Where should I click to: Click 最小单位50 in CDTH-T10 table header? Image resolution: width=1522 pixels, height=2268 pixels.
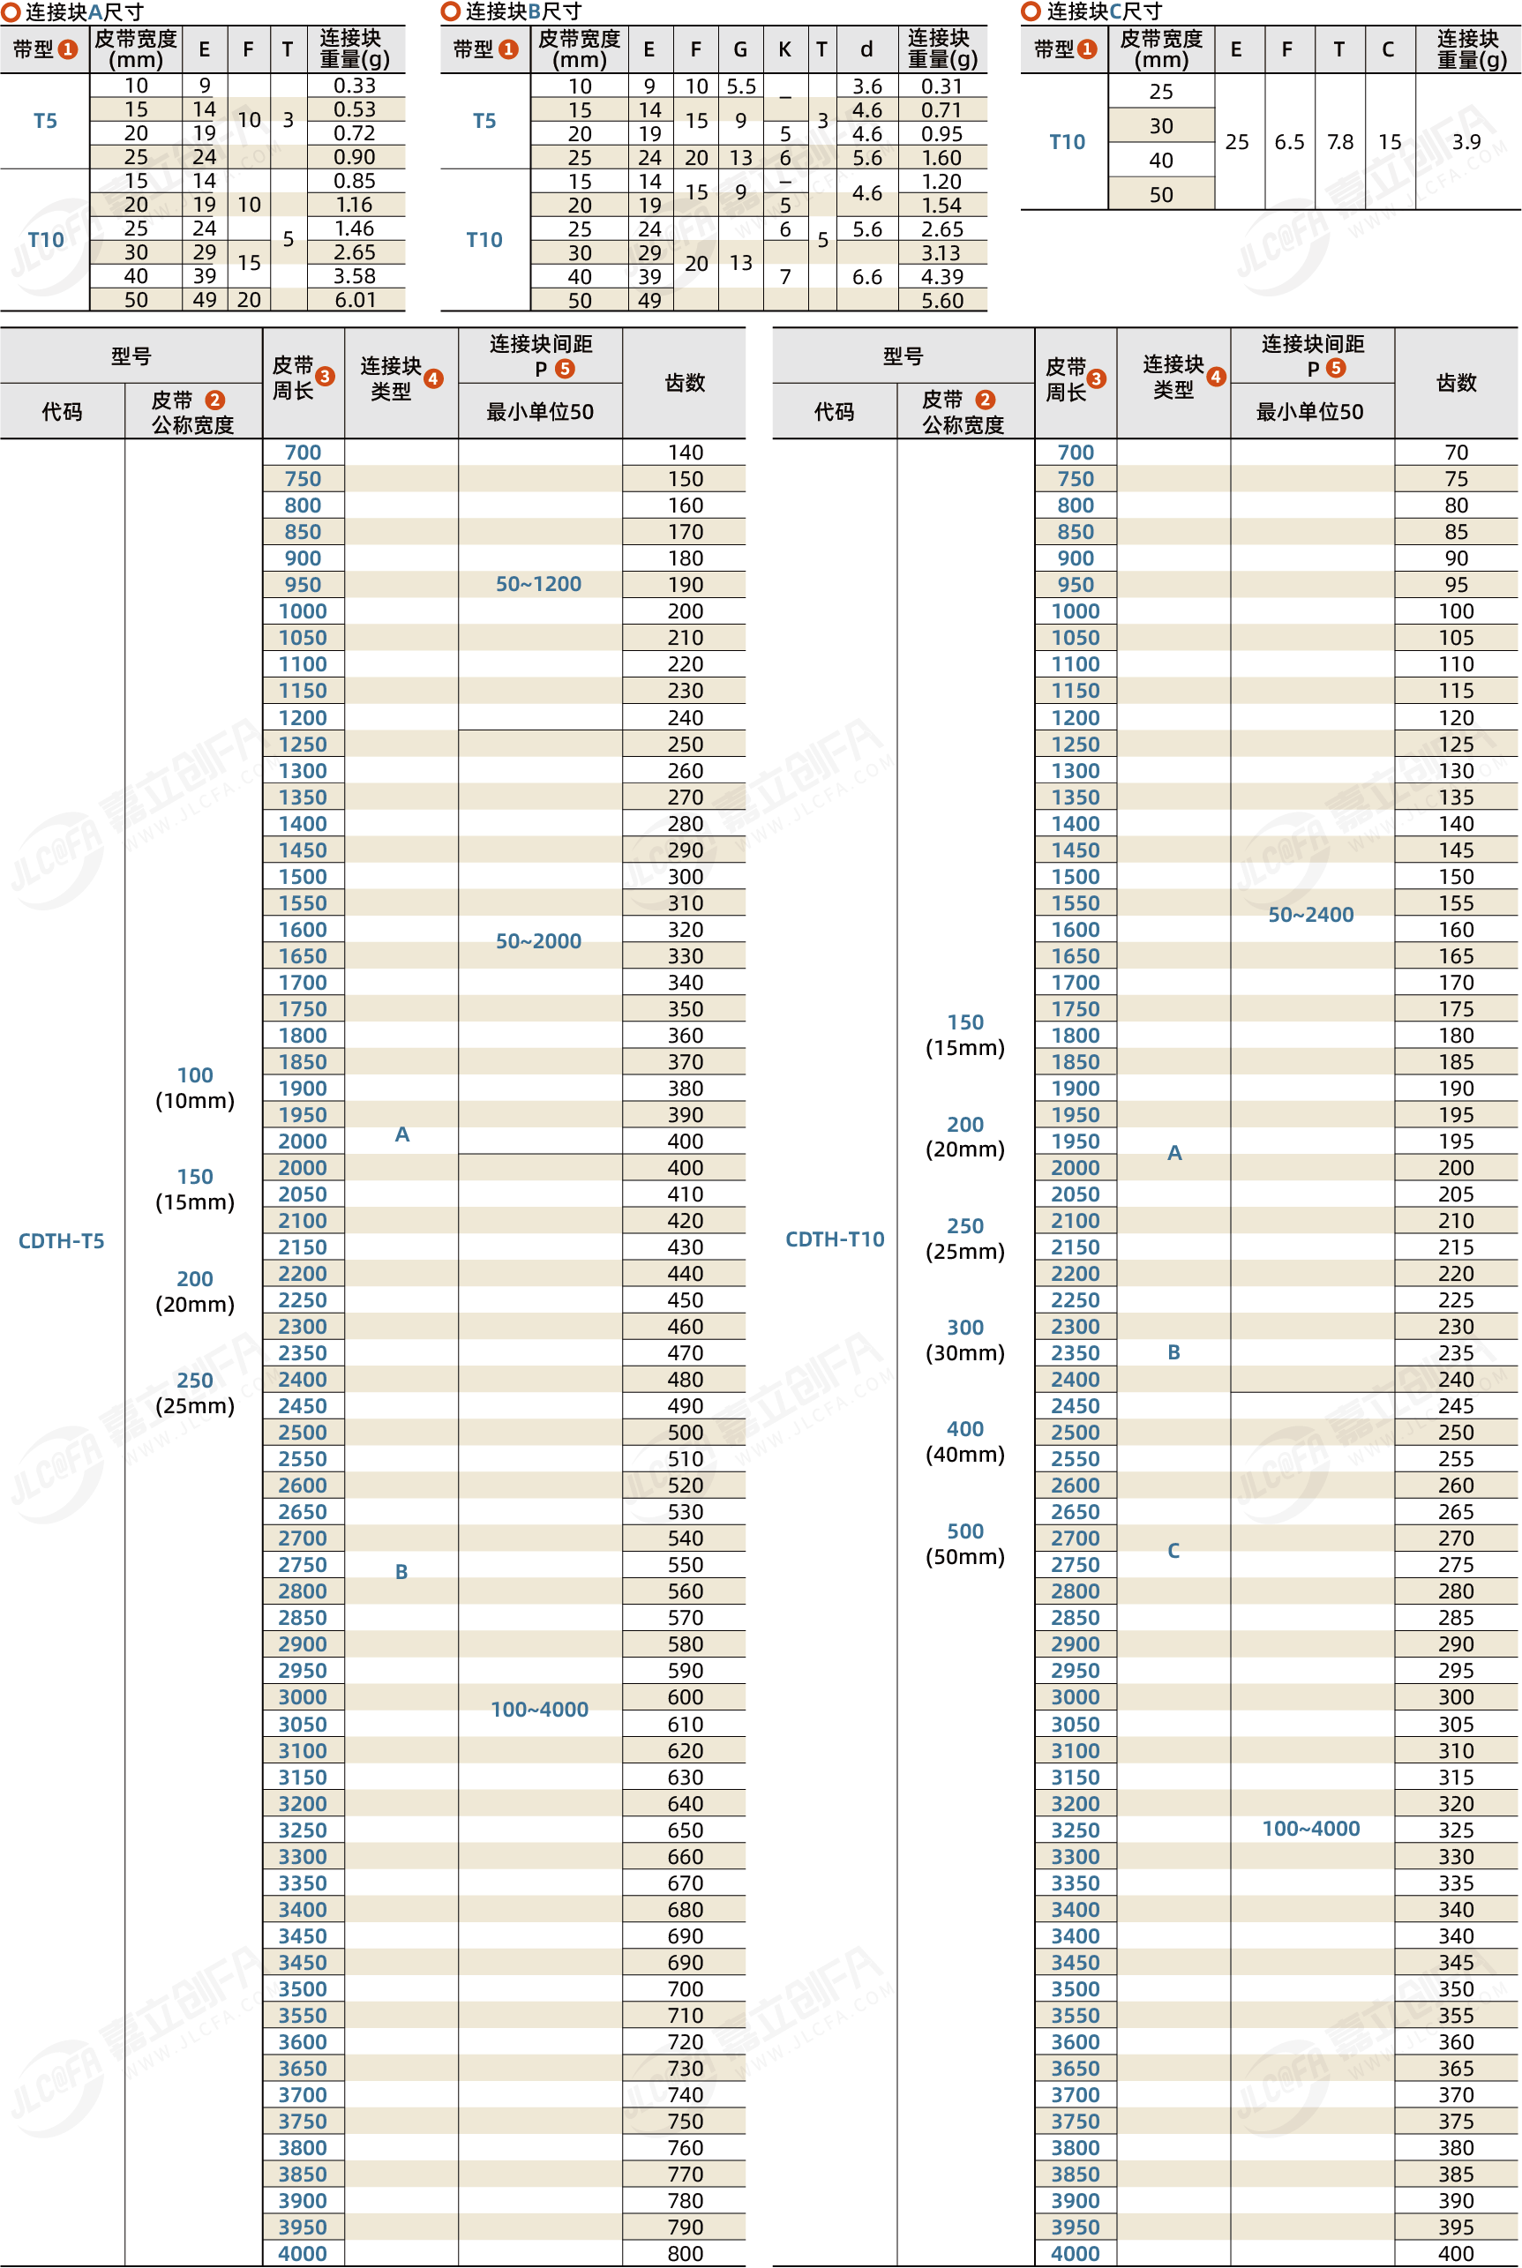coord(1310,411)
